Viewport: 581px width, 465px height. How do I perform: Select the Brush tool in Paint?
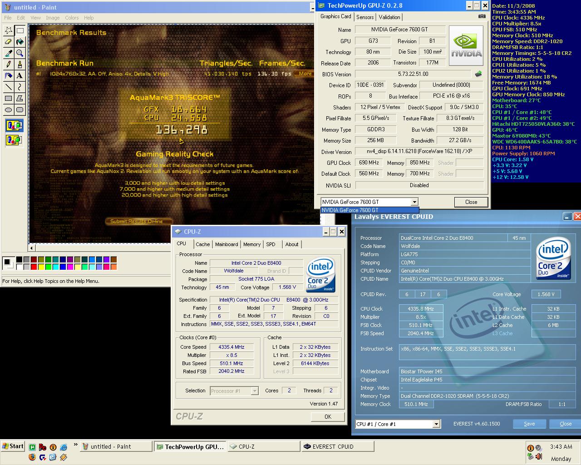pyautogui.click(x=20, y=64)
